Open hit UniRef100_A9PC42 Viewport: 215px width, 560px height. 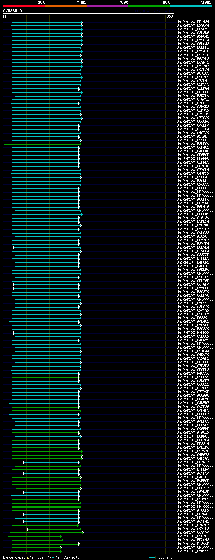(193, 37)
